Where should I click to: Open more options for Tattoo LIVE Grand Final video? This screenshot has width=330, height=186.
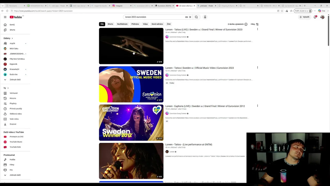(x=257, y=29)
